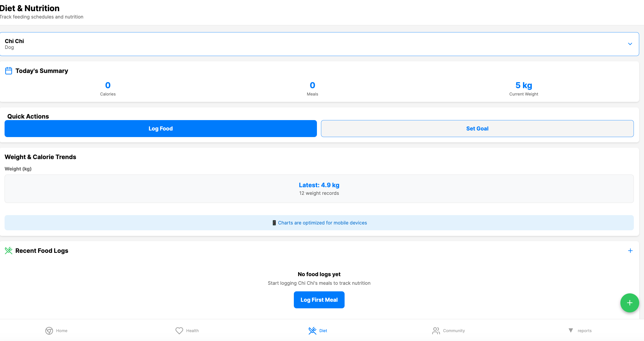Viewport: 644px width, 341px height.
Task: Click the Home icon in bottom navigation
Action: pyautogui.click(x=49, y=331)
